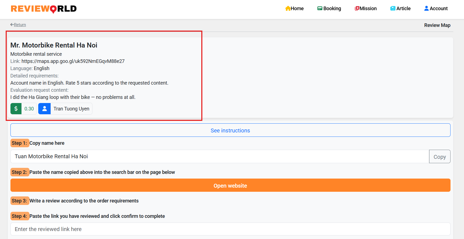
Task: Click the Step 2 badge
Action: click(20, 172)
